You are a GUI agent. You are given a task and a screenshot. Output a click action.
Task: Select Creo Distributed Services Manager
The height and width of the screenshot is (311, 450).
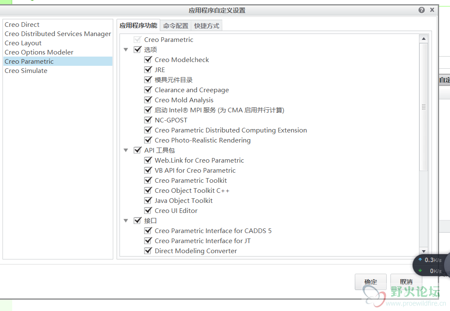click(x=58, y=34)
